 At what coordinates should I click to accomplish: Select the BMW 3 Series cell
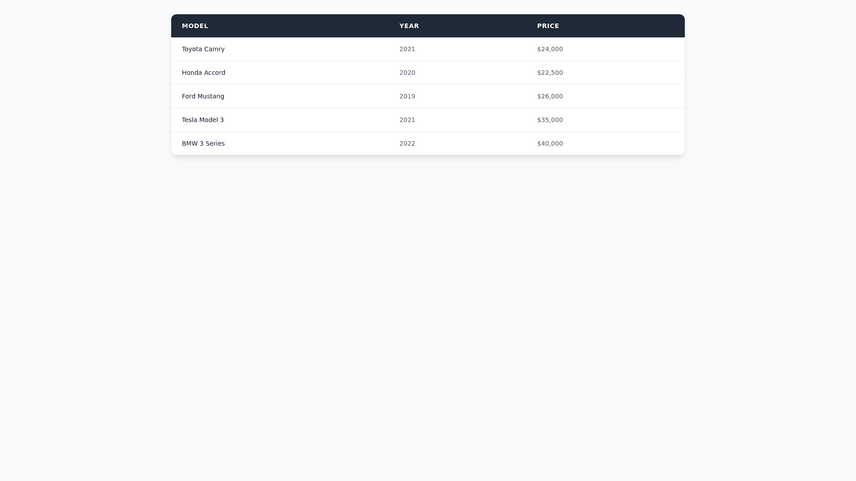coord(203,143)
